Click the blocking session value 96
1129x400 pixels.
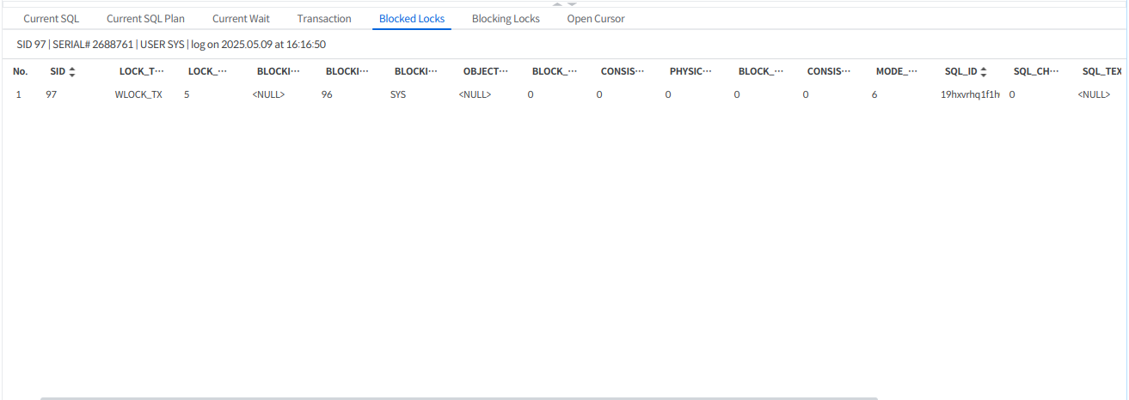(327, 94)
